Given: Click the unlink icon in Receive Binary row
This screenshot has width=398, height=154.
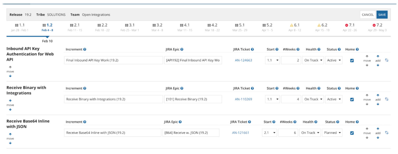Looking at the screenshot, I should 387,99.
